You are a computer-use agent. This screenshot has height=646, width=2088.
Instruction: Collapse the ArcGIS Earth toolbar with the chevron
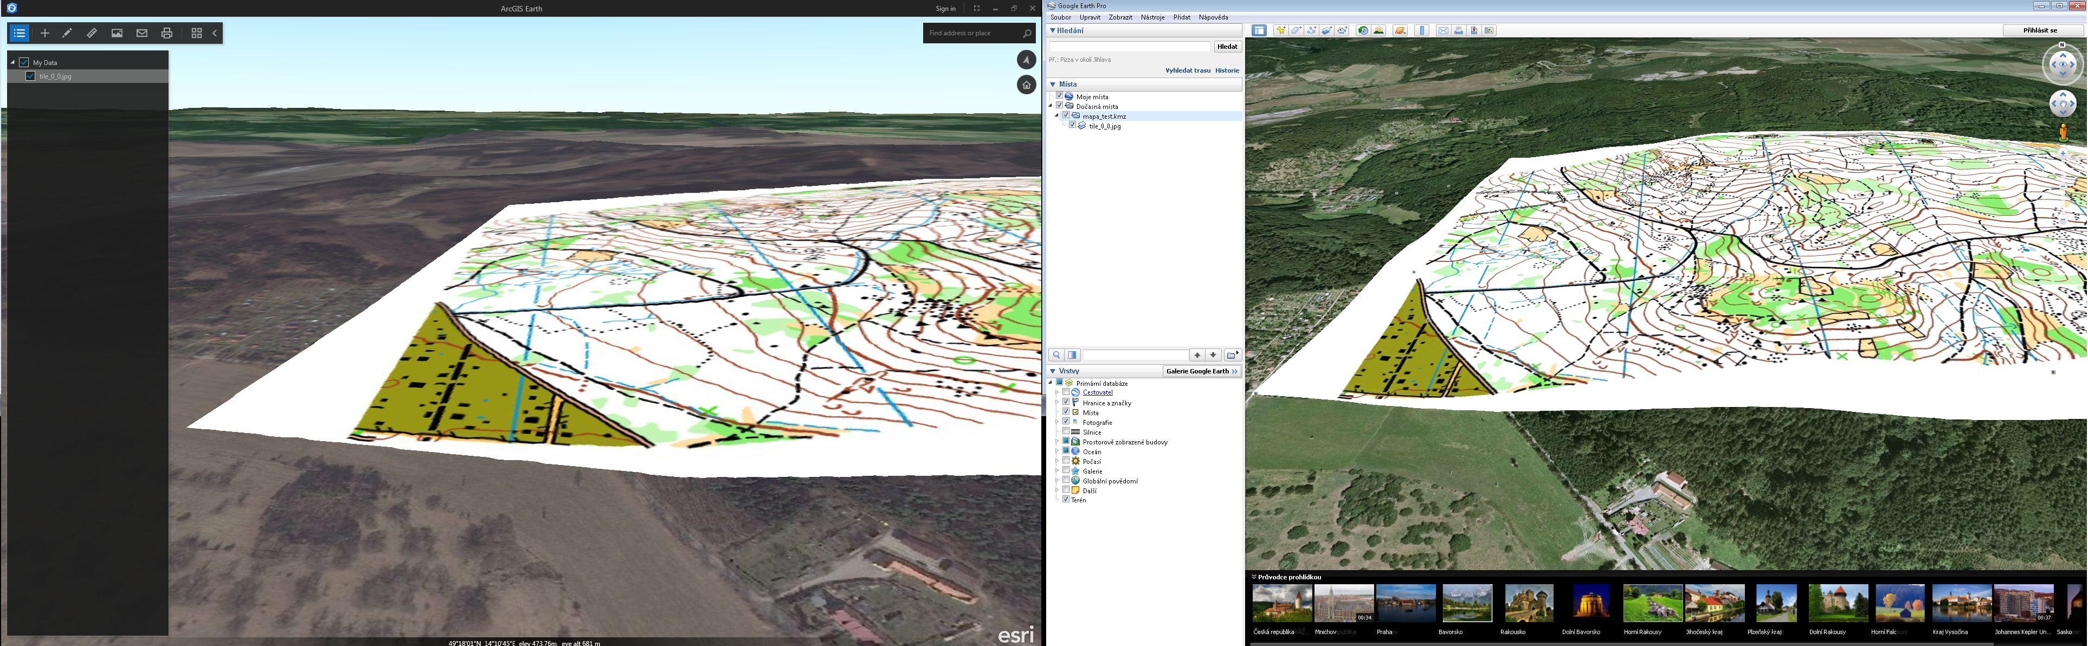click(215, 33)
